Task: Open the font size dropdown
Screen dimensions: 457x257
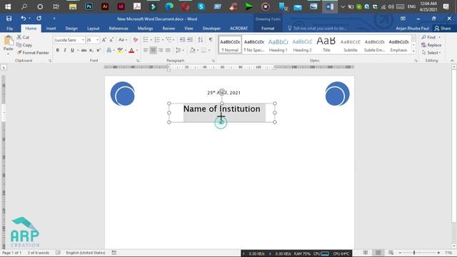Action: point(97,40)
